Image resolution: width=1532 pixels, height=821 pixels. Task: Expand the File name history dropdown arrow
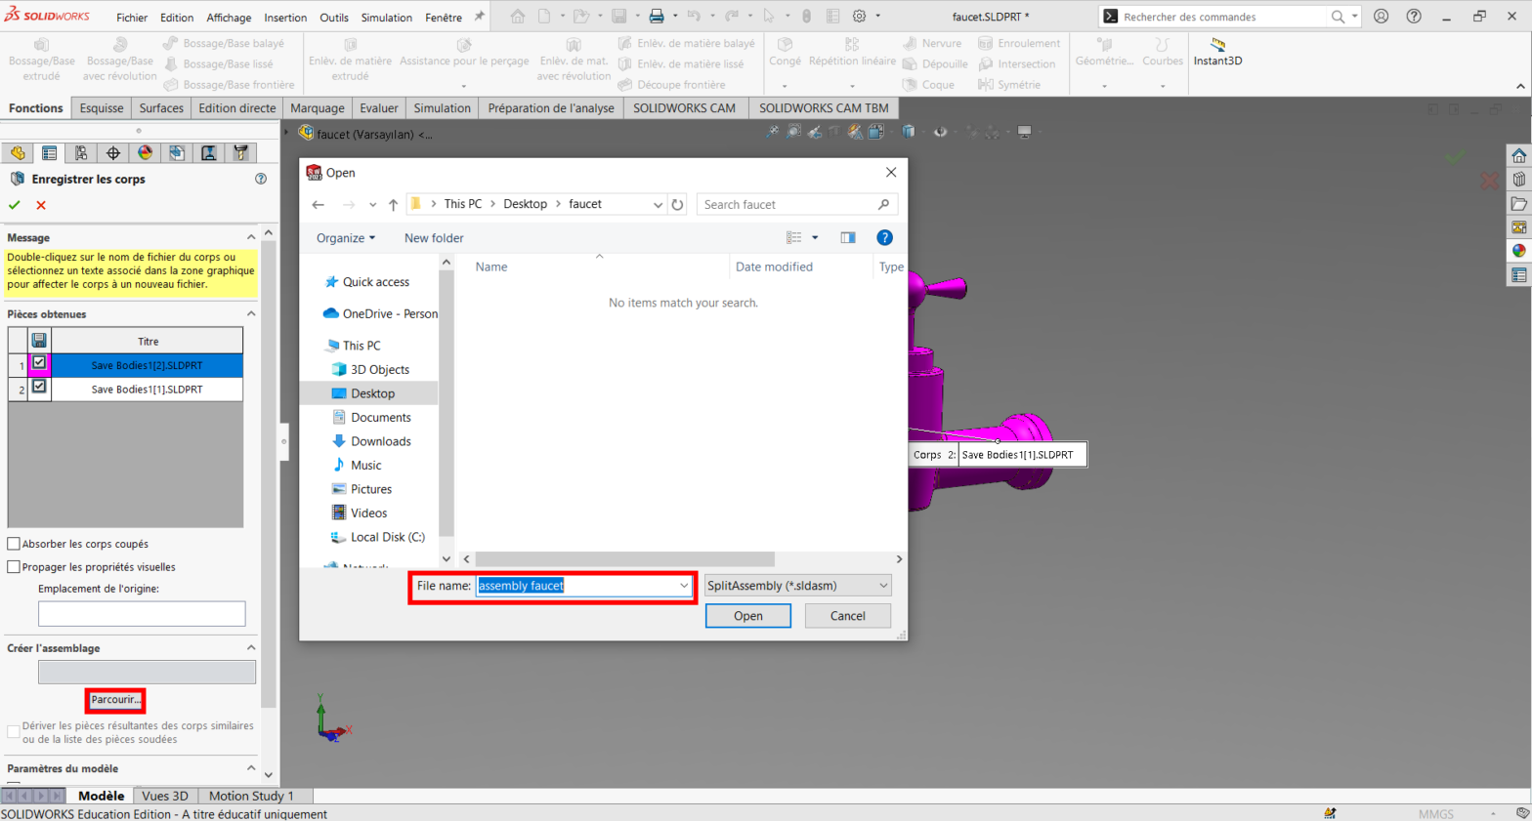click(x=684, y=586)
